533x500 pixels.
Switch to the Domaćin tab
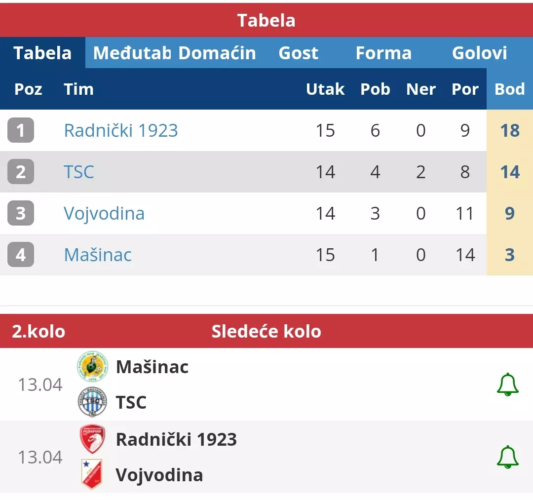(217, 53)
